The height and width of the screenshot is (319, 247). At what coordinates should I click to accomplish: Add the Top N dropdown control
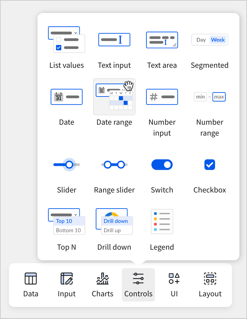tap(66, 222)
